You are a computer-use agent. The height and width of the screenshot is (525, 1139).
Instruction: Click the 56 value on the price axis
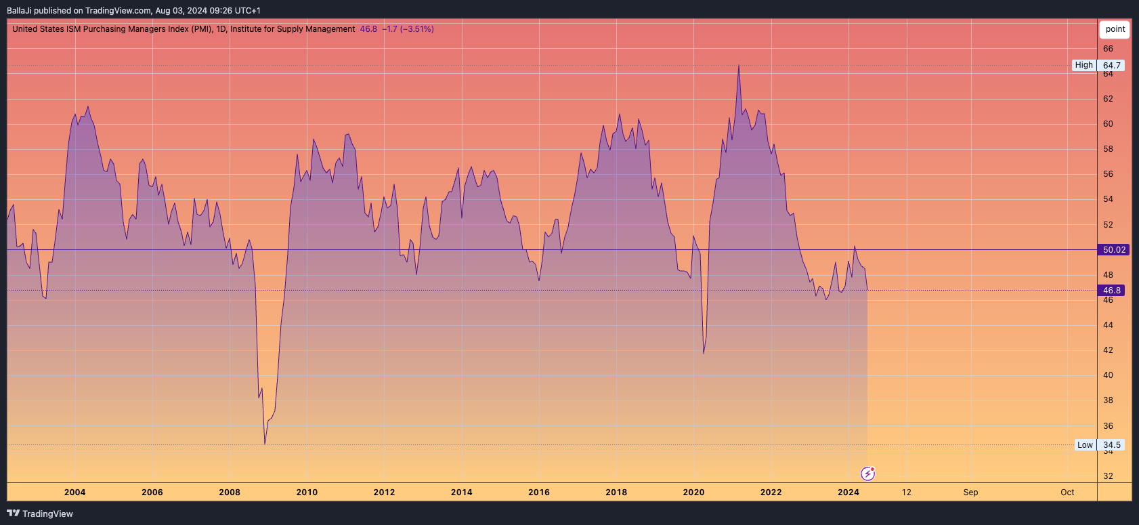click(1108, 174)
